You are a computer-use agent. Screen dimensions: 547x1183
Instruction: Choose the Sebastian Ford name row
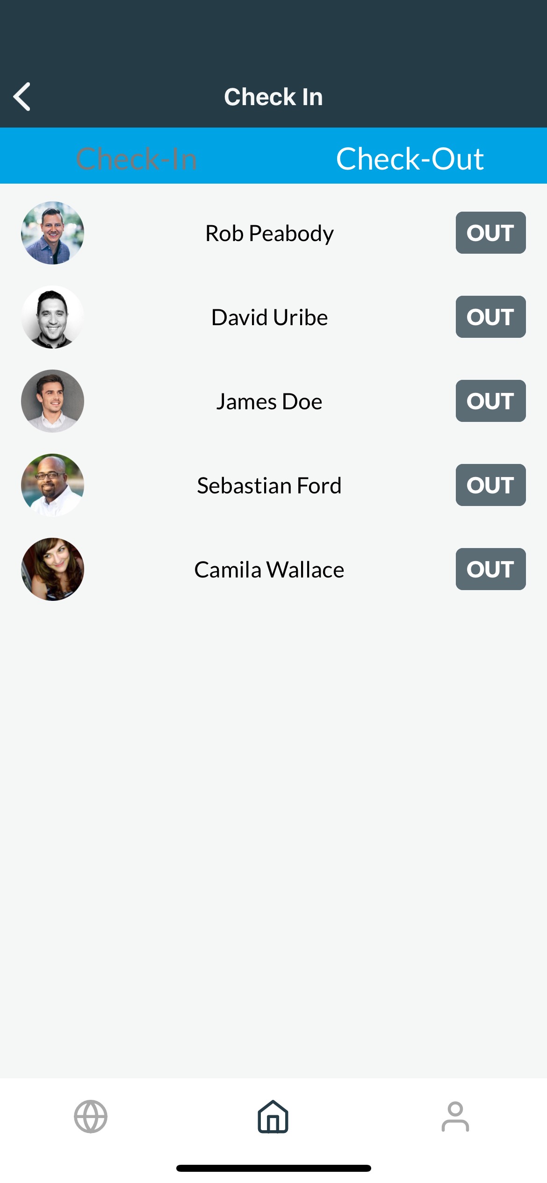(x=269, y=485)
